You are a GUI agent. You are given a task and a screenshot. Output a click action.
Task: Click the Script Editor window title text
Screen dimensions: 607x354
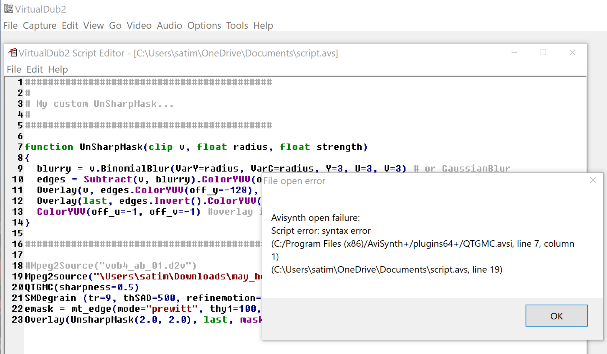click(178, 53)
